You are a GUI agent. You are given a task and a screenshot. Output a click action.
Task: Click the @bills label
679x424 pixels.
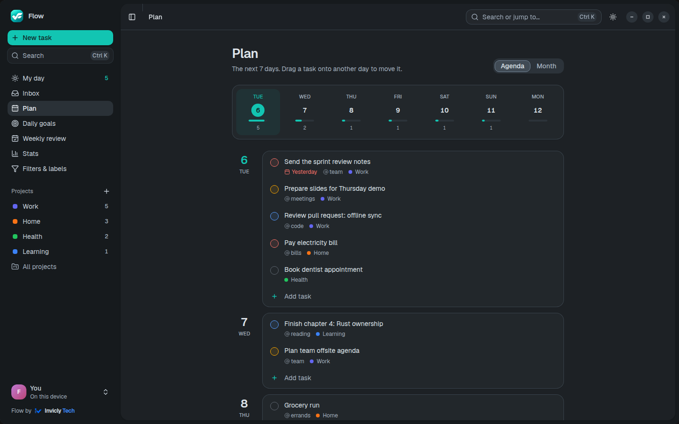293,253
